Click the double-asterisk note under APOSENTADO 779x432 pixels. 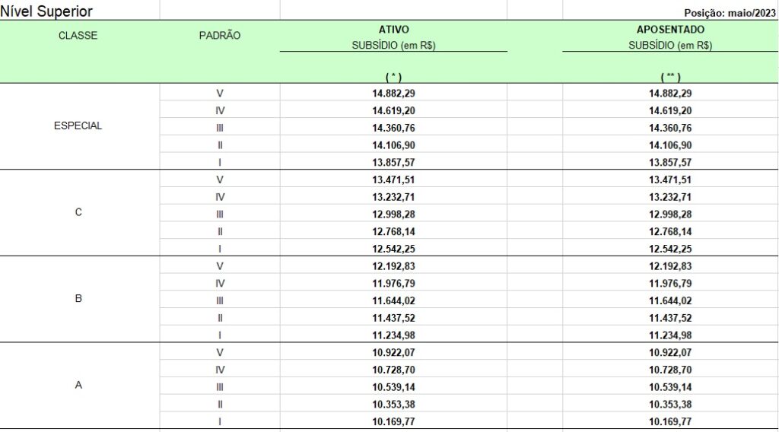[670, 77]
